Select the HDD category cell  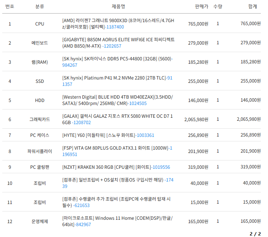(x=40, y=100)
